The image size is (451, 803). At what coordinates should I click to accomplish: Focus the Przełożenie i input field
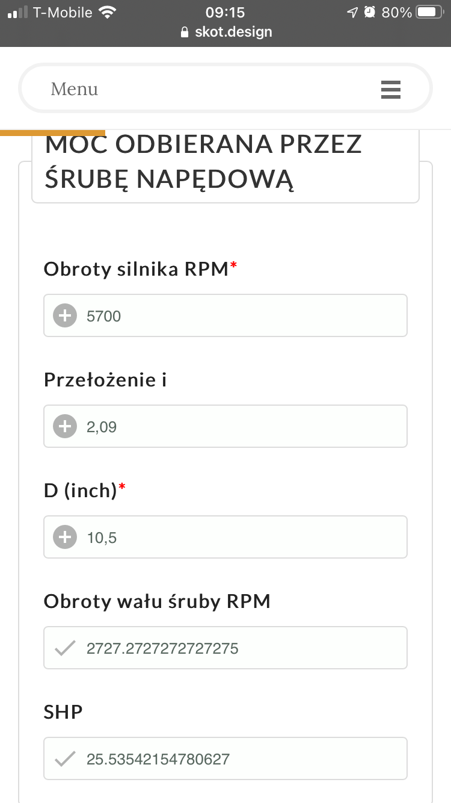(x=241, y=426)
